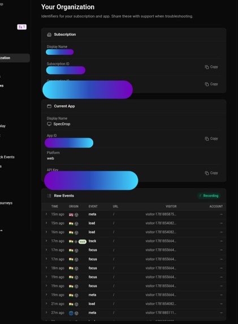Image resolution: width=238 pixels, height=324 pixels.
Task: Click visitor-1781885111… in the visitor column
Action: (x=161, y=313)
